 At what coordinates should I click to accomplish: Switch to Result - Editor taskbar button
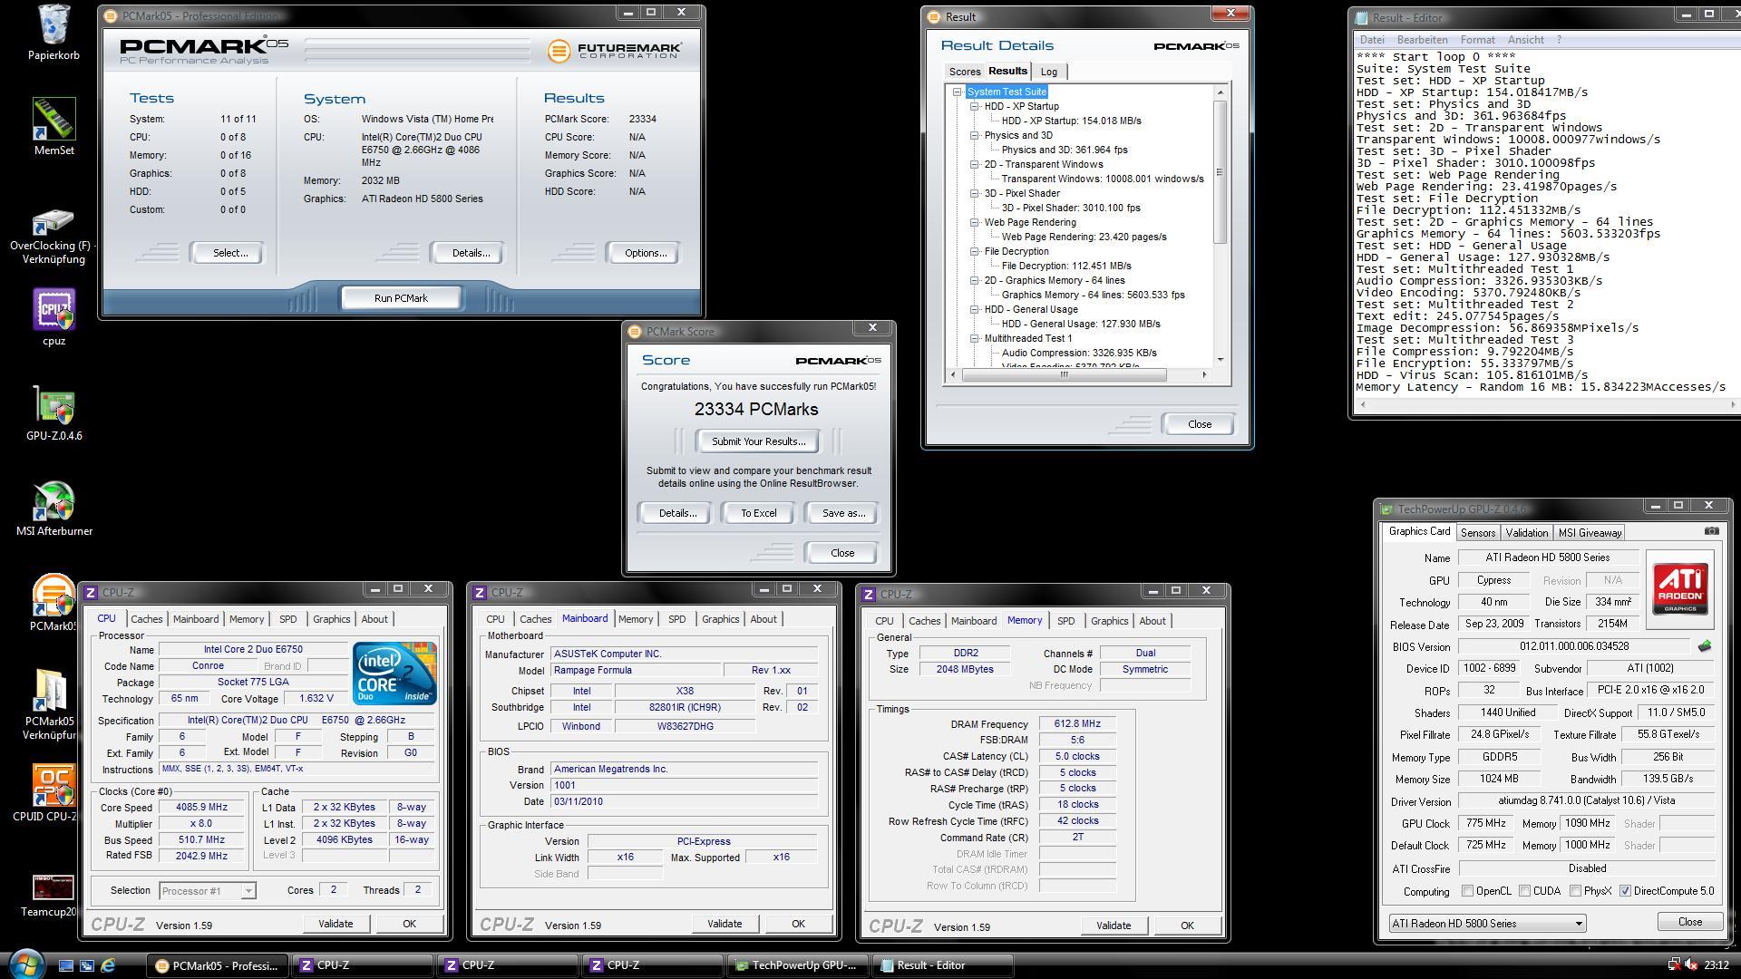pyautogui.click(x=942, y=965)
